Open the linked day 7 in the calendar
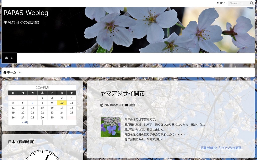Image resolution: width=257 pixels, height=160 pixels. [32, 103]
